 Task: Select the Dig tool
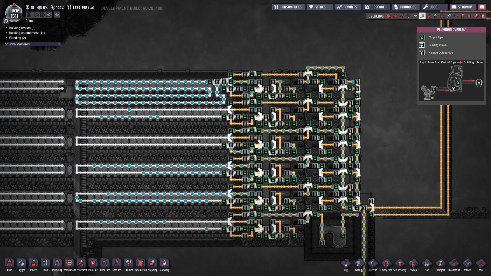346,264
